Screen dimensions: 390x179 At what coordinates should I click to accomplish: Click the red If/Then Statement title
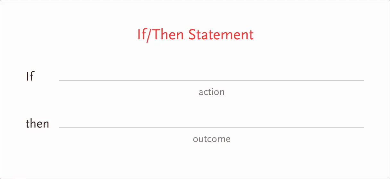195,35
